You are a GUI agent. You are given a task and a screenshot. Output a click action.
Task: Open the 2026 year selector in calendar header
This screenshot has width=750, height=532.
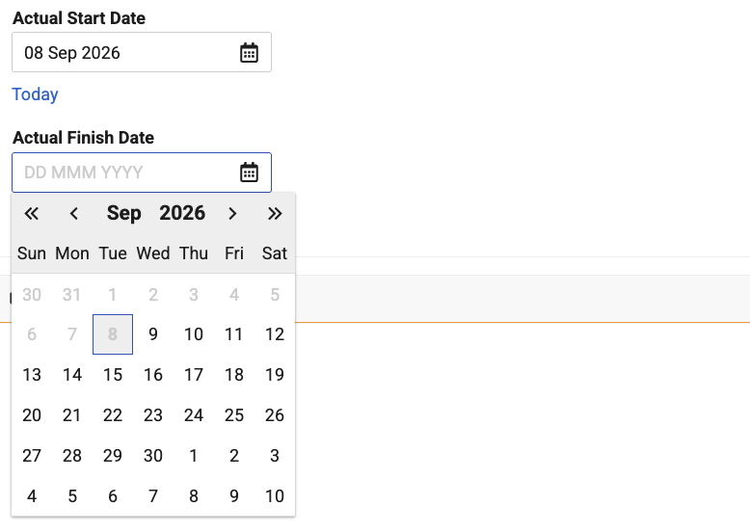(x=182, y=213)
